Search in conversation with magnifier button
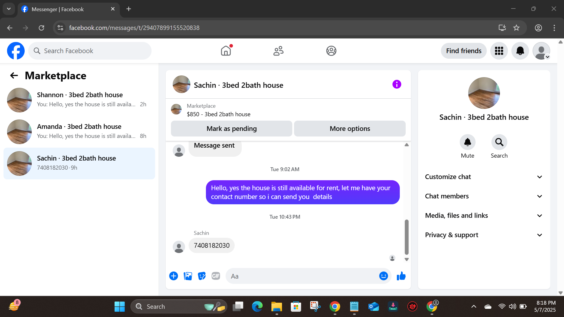 point(499,142)
